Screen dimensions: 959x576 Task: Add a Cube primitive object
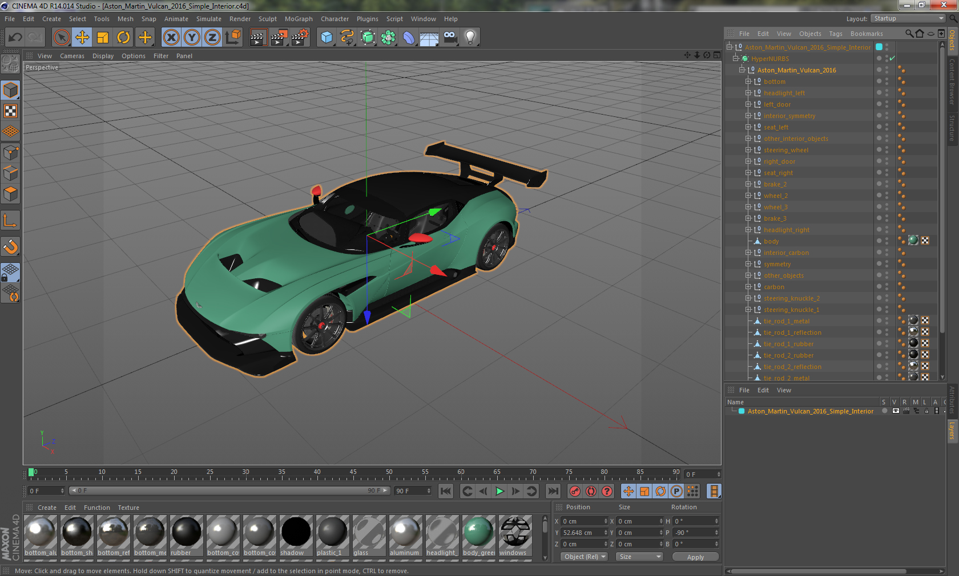[x=327, y=38]
